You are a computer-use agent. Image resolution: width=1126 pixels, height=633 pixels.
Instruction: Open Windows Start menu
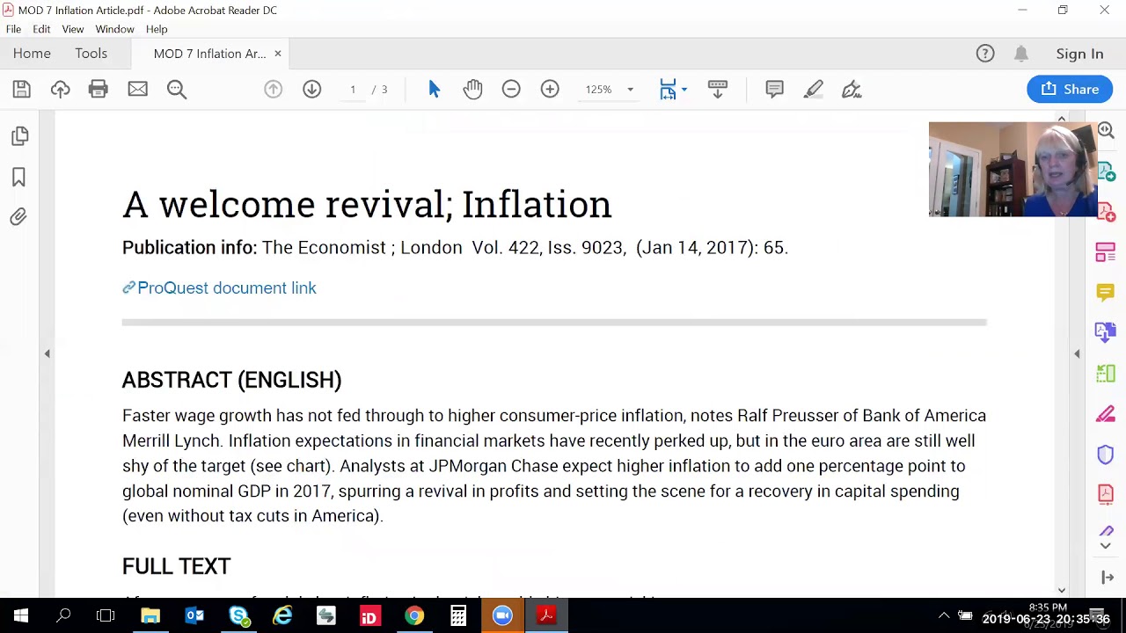(21, 615)
